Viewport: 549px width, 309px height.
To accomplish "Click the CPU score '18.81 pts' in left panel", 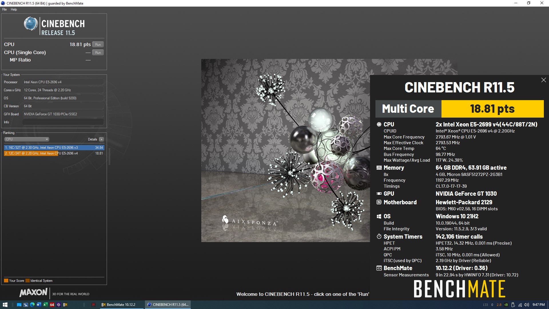I will [x=80, y=45].
